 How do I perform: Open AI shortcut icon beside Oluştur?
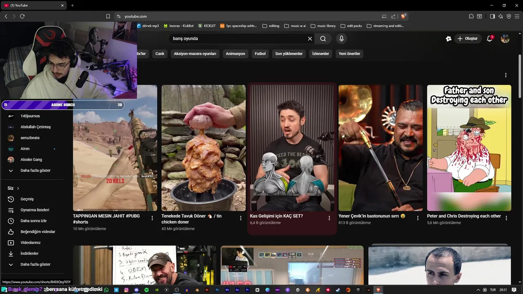(448, 38)
